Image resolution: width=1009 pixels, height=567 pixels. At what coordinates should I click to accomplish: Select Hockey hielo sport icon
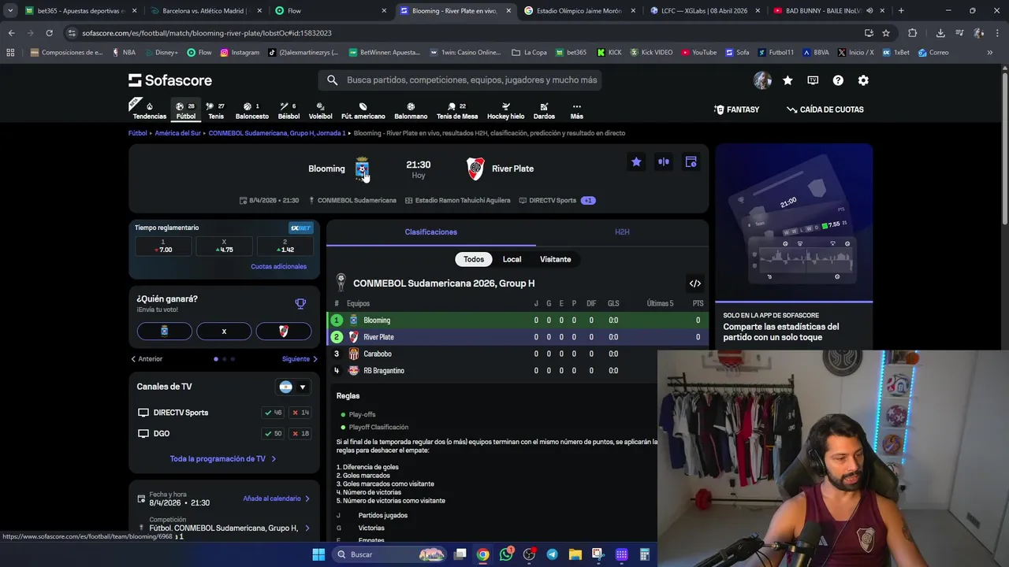[505, 110]
